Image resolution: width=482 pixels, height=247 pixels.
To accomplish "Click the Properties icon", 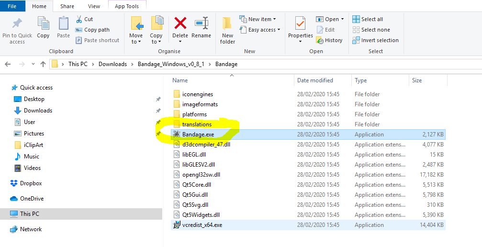I will (x=300, y=24).
